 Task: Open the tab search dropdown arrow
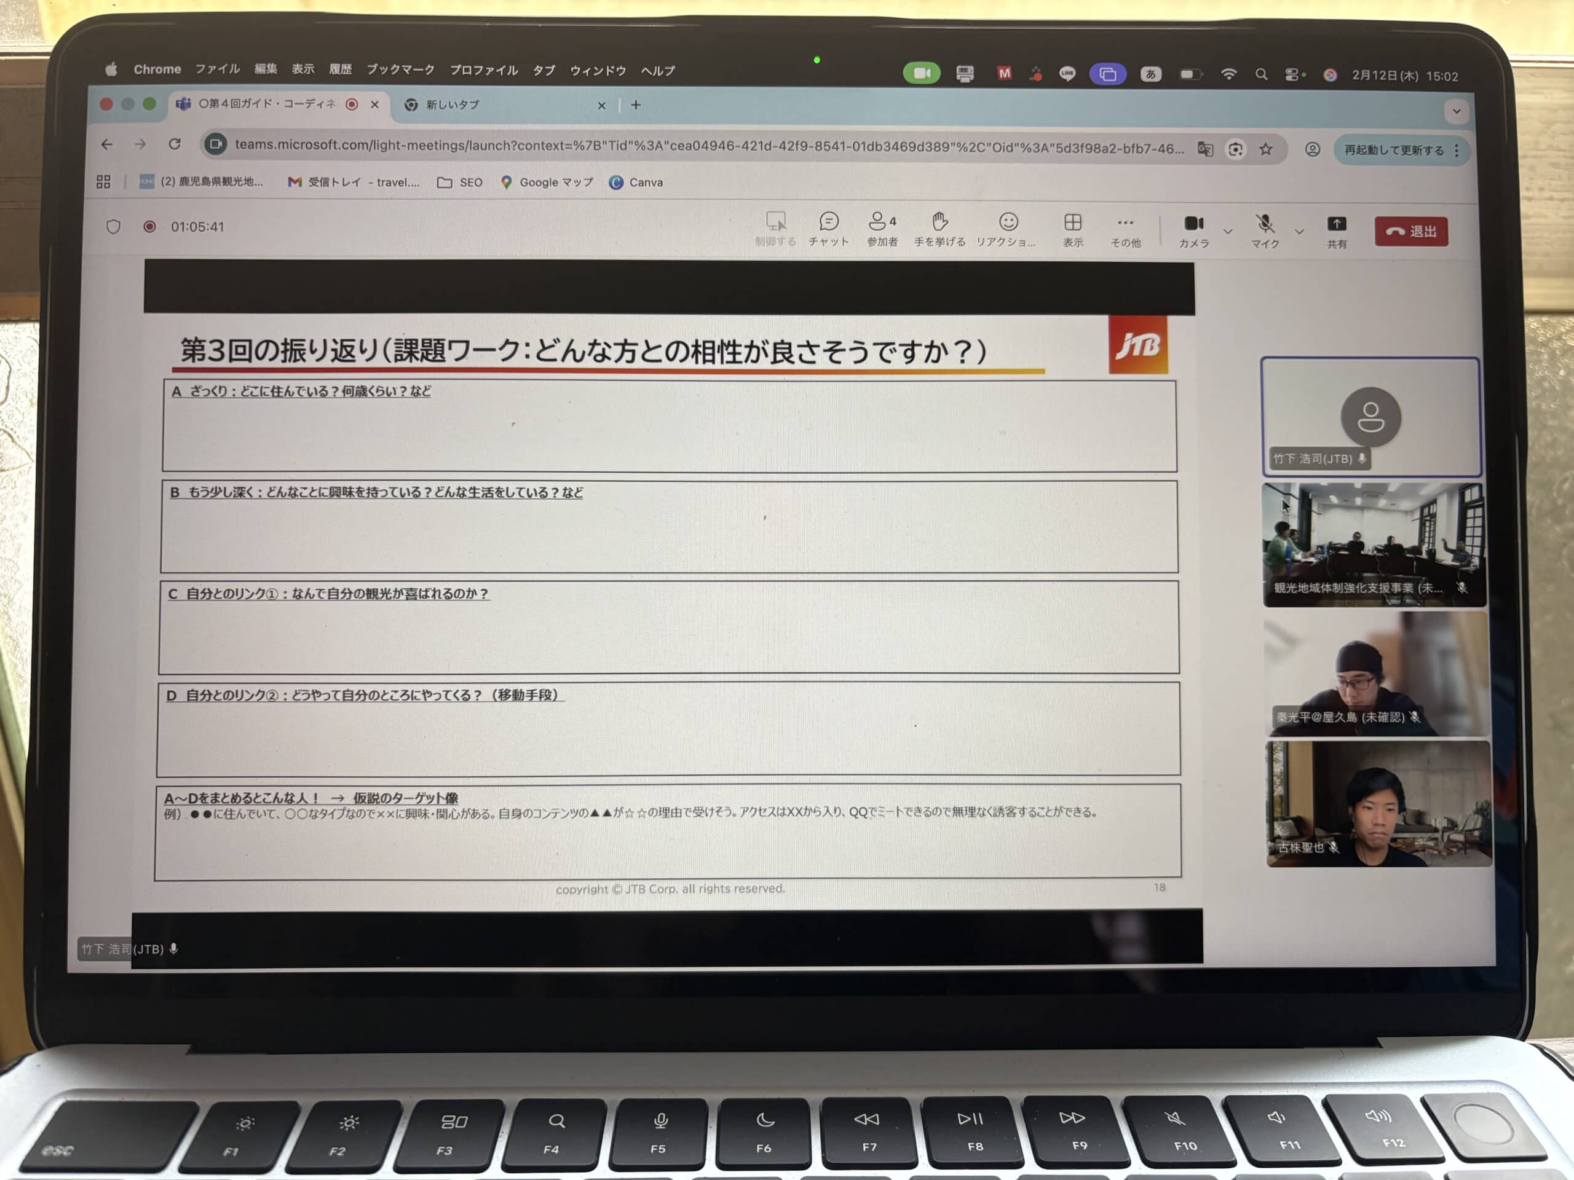point(1457,111)
